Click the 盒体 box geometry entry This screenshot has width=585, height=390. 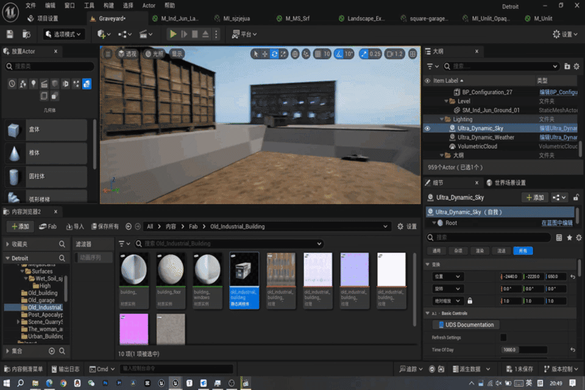click(46, 130)
